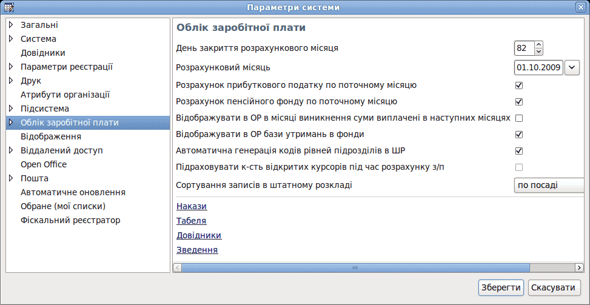Expand the Загальні tree node

tap(12, 25)
